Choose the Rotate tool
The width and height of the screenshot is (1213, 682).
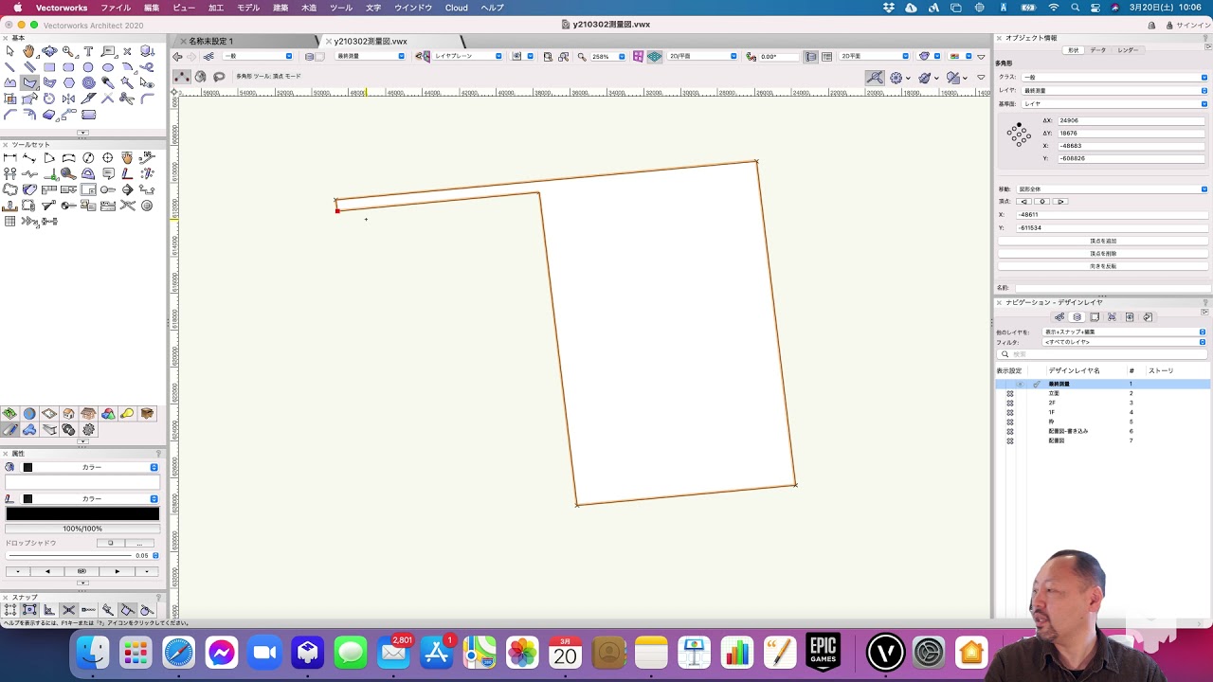point(49,99)
